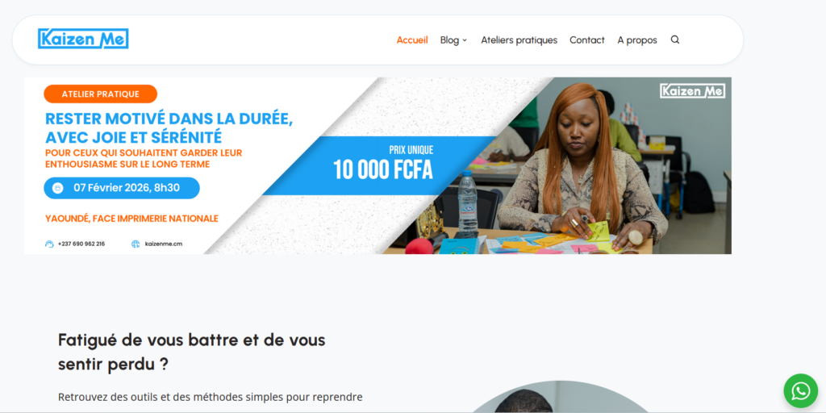Open the search magnifier icon
Viewport: 826px width, 413px height.
pyautogui.click(x=675, y=40)
